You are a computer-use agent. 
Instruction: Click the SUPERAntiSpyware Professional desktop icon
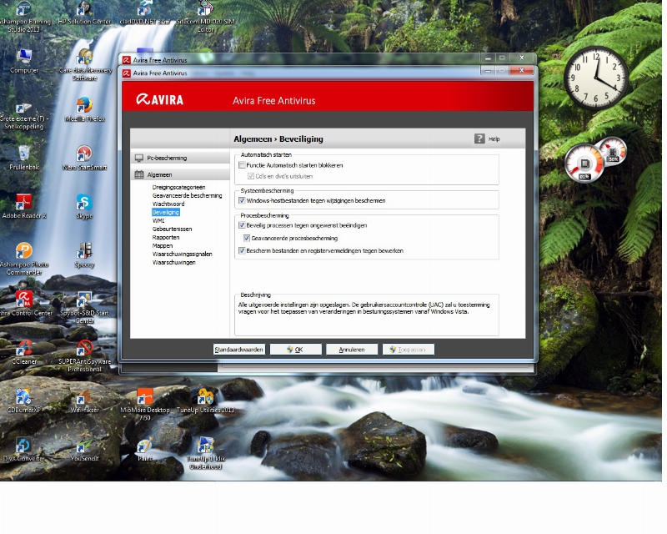(85, 356)
